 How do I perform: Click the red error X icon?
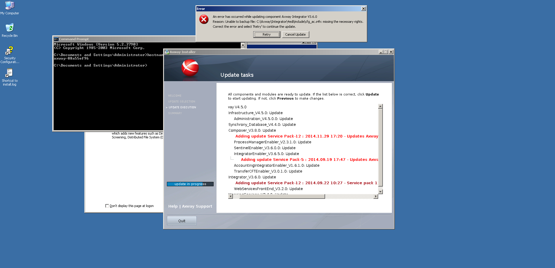coord(204,20)
